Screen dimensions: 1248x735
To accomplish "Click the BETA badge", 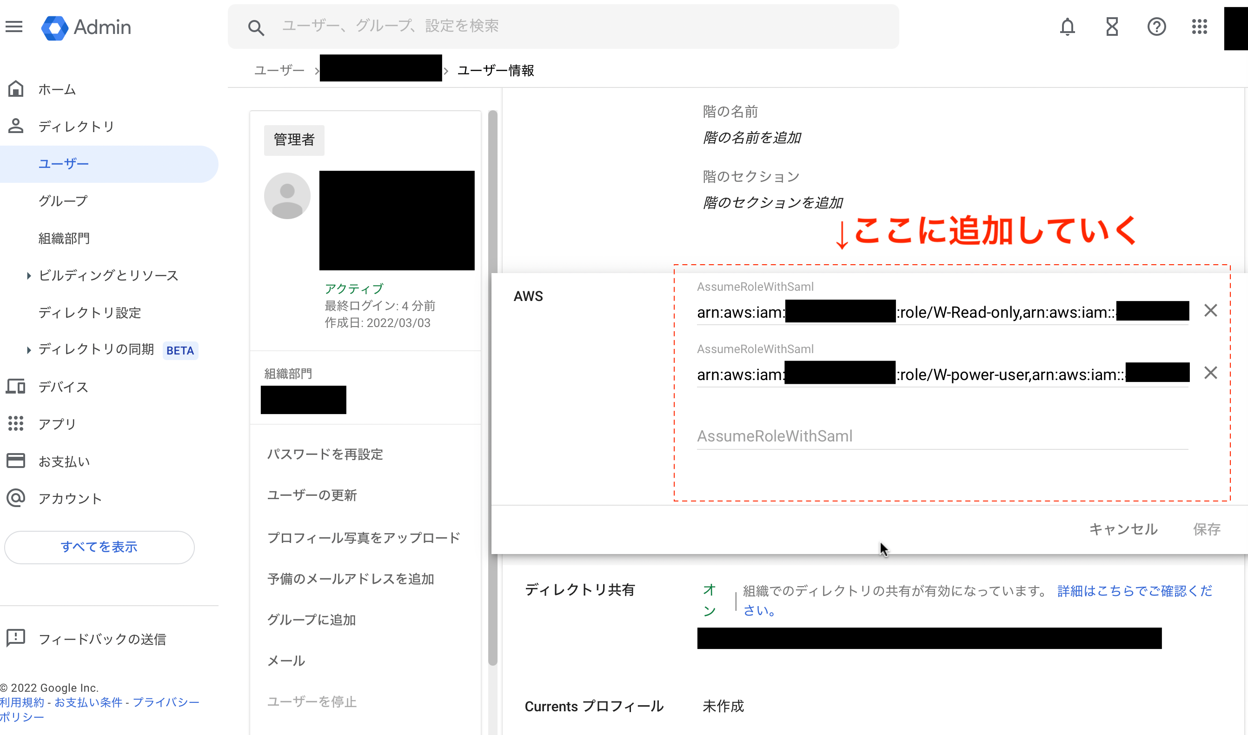I will tap(180, 350).
